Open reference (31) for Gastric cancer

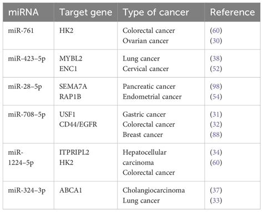tap(216, 114)
